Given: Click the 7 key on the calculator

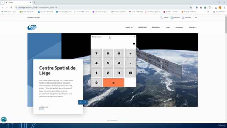Looking at the screenshot, I should (x=96, y=53).
